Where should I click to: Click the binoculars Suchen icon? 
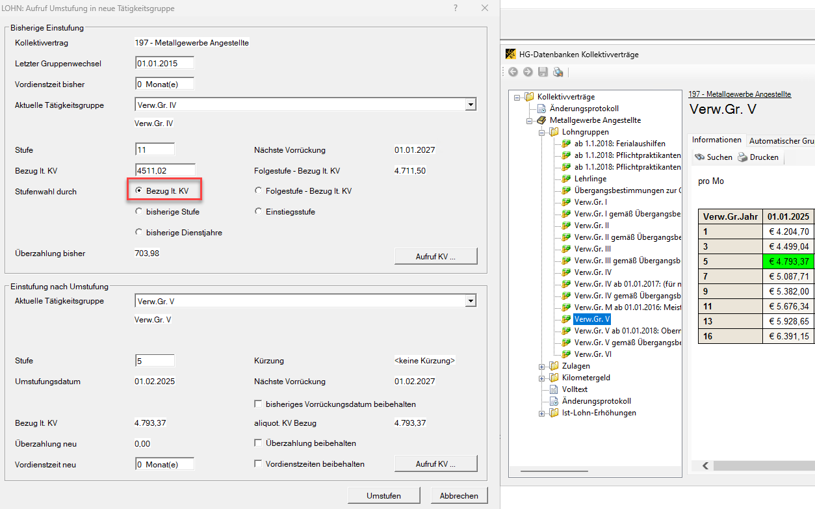click(699, 157)
